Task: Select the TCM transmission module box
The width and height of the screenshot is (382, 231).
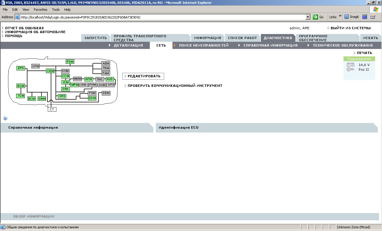Action: point(21,96)
